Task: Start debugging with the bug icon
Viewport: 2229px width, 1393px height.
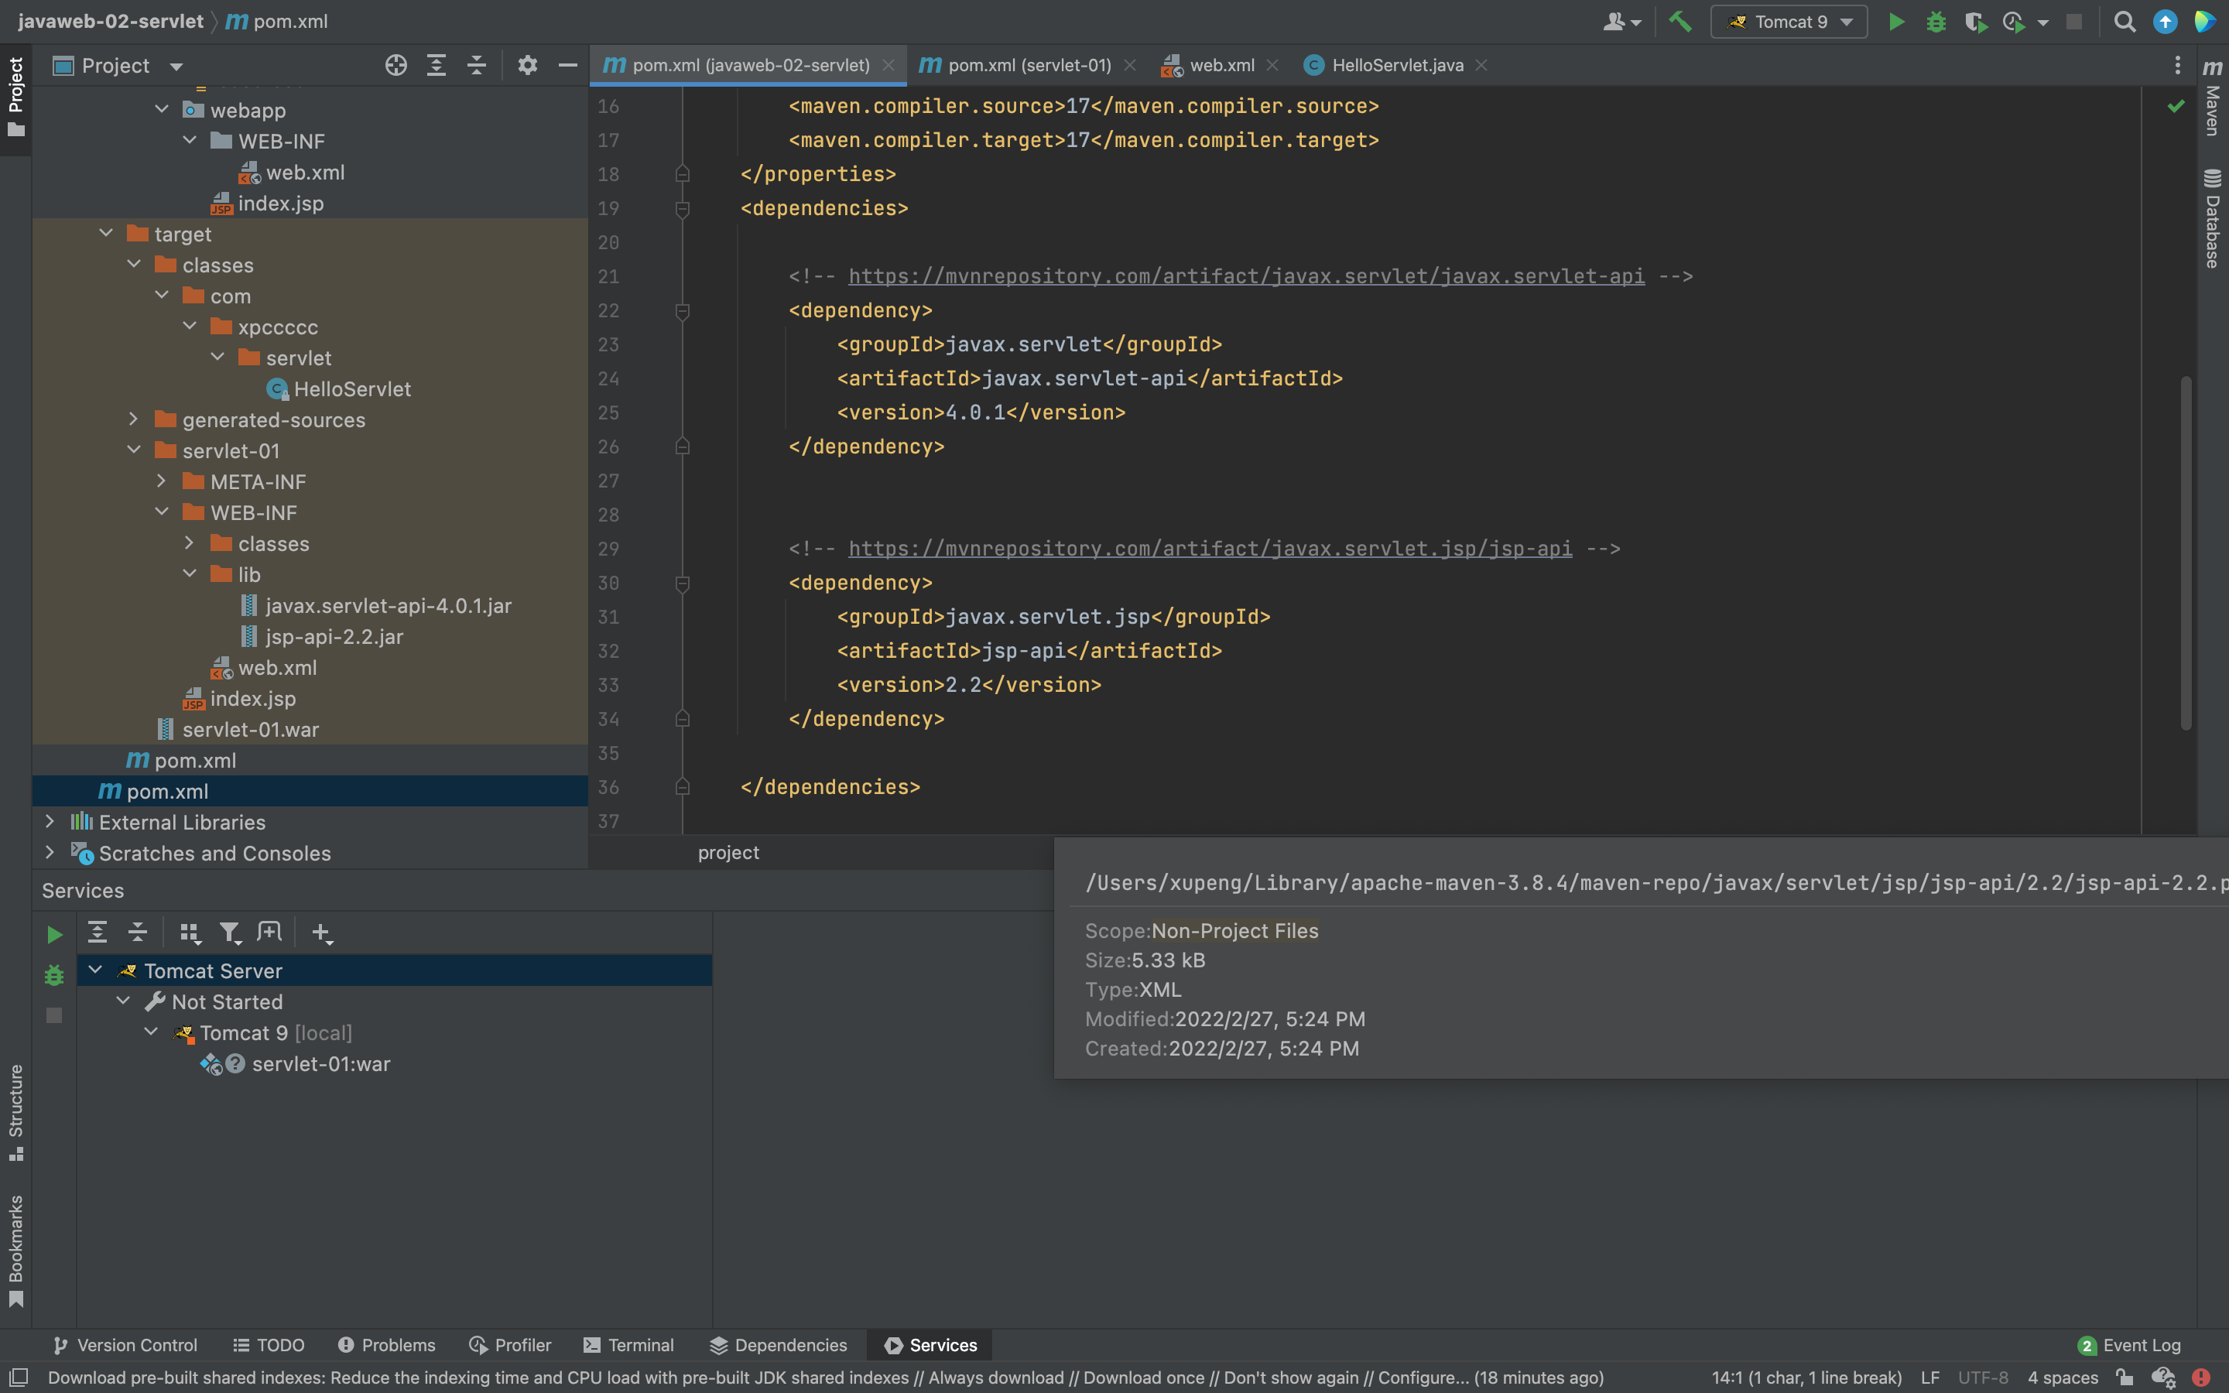Action: (x=1935, y=21)
